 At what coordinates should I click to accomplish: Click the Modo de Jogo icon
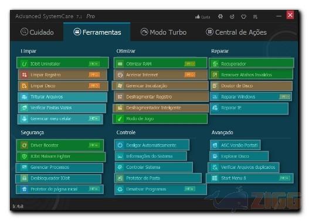pyautogui.click(x=120, y=119)
